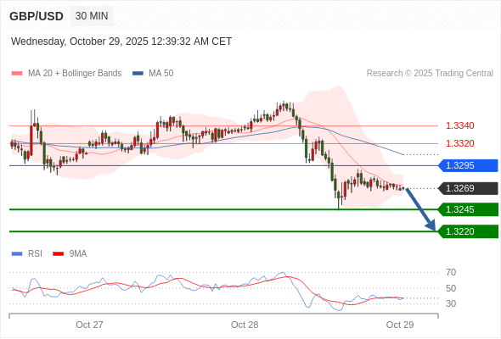Screen dimensions: 501x339
Task: Click the 1.3340 resistance level label
Action: point(459,125)
